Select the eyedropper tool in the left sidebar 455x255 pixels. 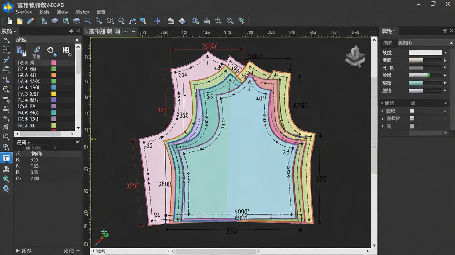pos(6,60)
